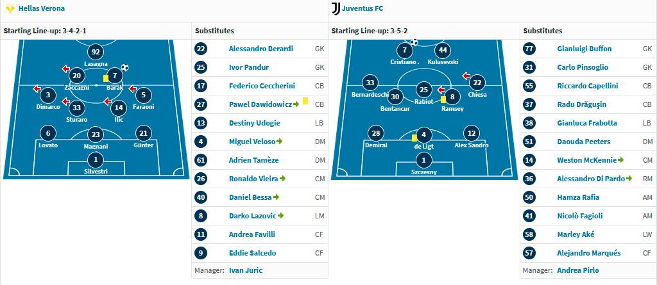Open Gianluigi Buffon's player profile
This screenshot has width=657, height=285.
tap(584, 49)
